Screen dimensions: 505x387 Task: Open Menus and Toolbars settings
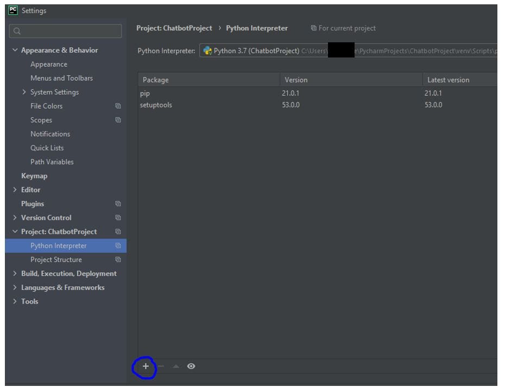(61, 78)
